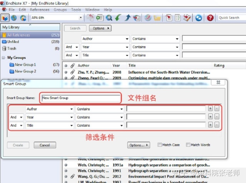Viewport: 246px width, 183px height.
Task: Click the blue Export arrow icon
Action: click(x=128, y=18)
